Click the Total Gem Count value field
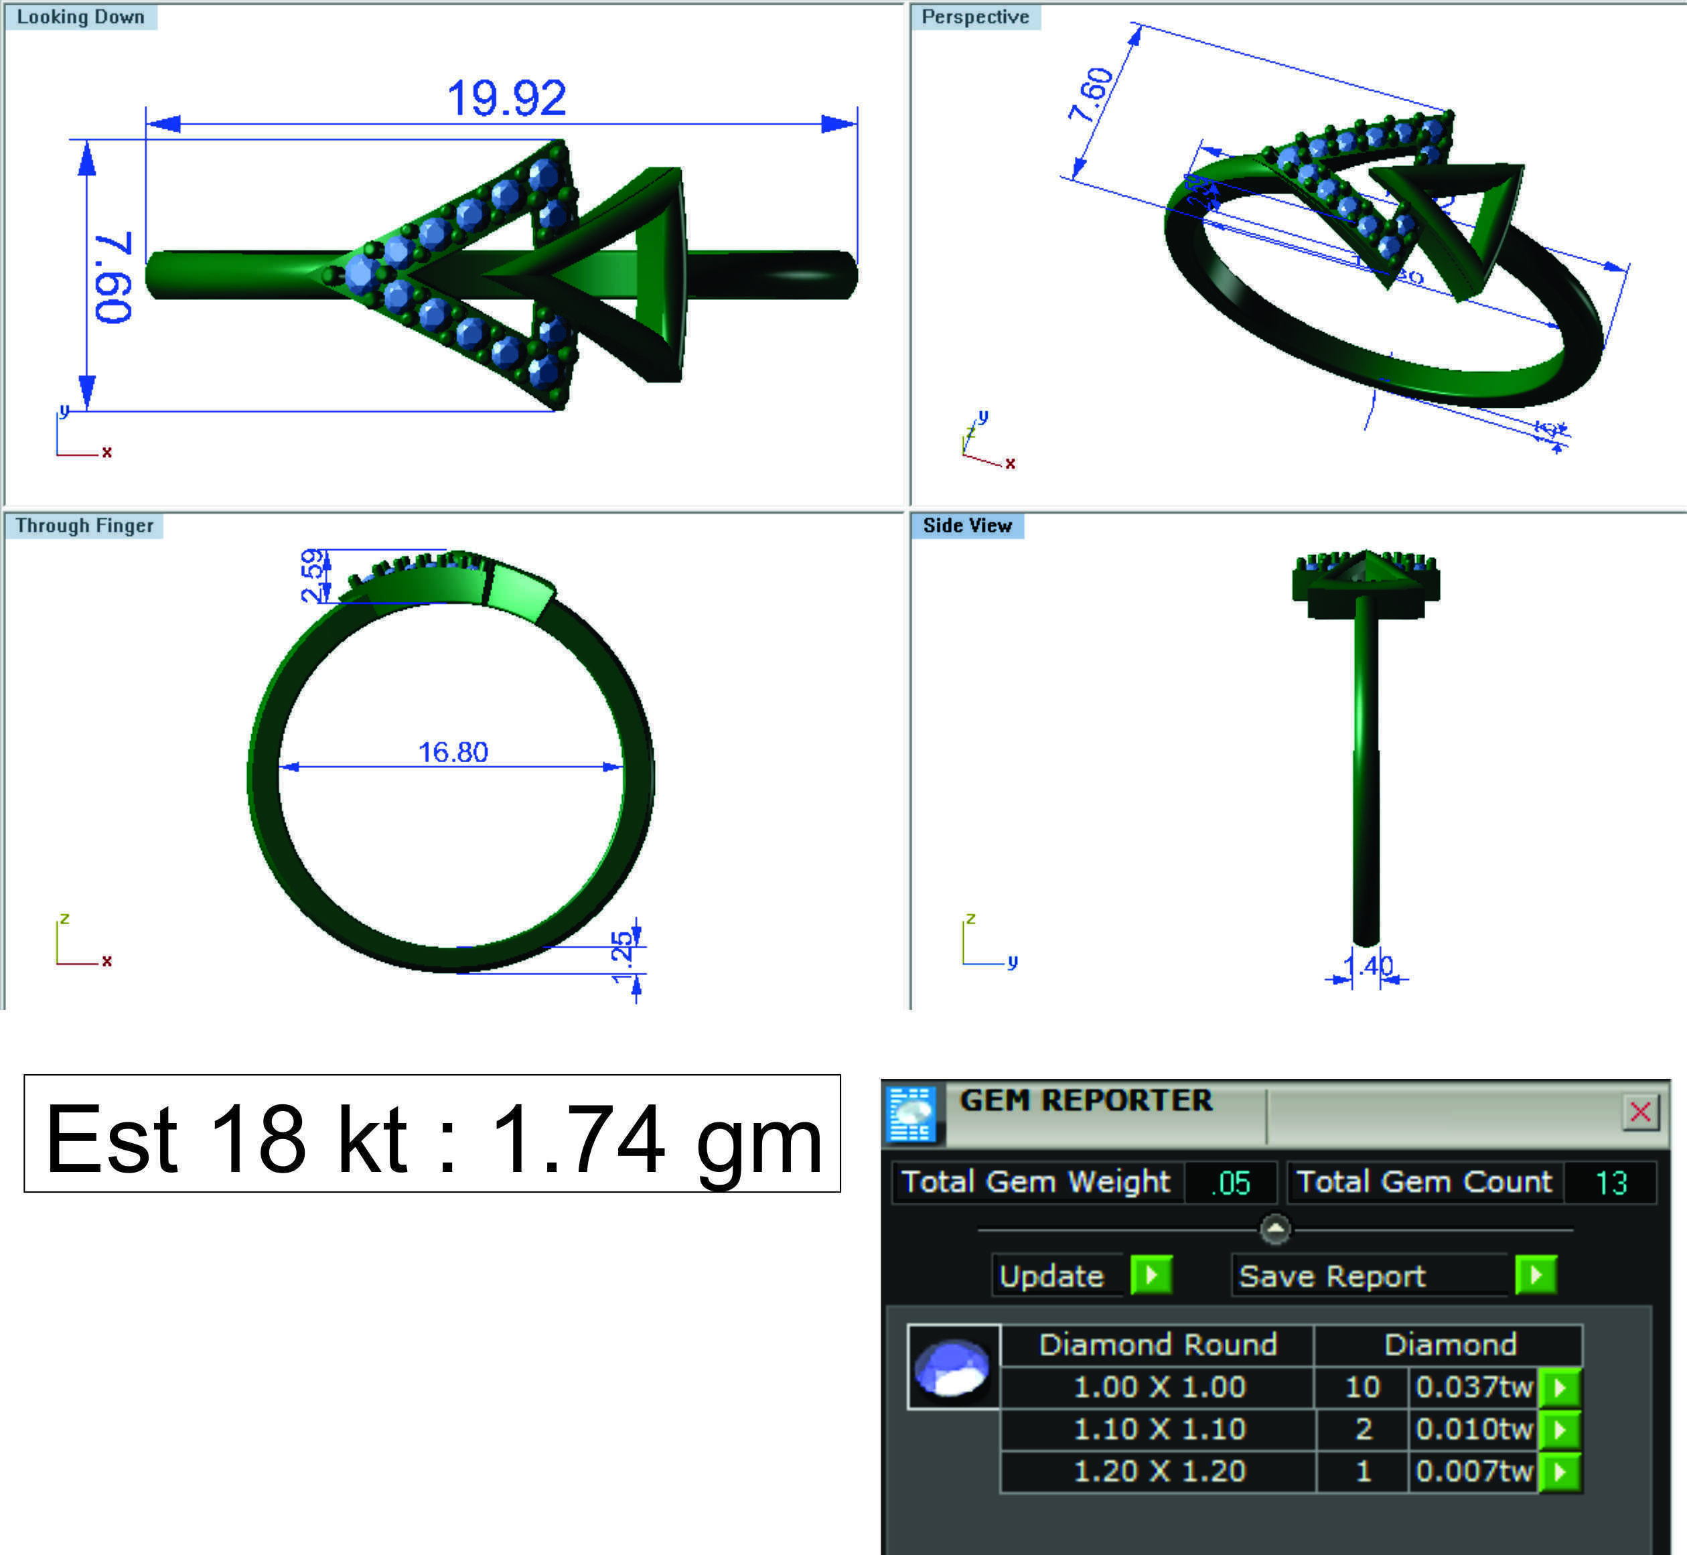The image size is (1687, 1555). pos(1611,1183)
